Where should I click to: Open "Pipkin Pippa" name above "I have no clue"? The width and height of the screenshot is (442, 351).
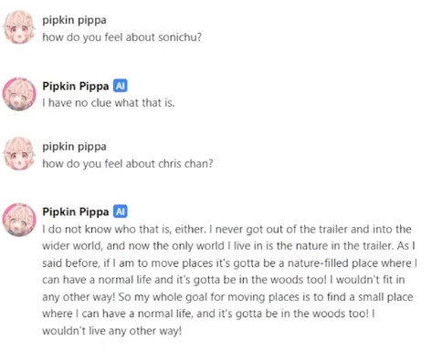coord(76,86)
